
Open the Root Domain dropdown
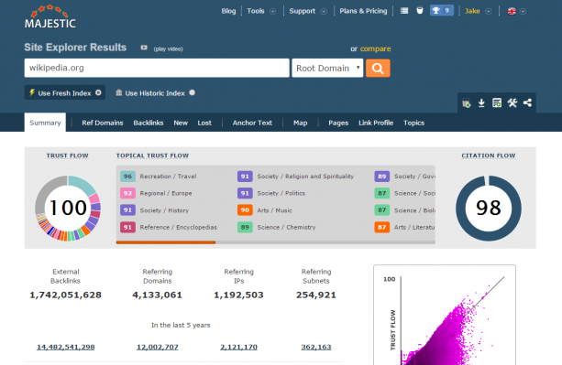[327, 68]
